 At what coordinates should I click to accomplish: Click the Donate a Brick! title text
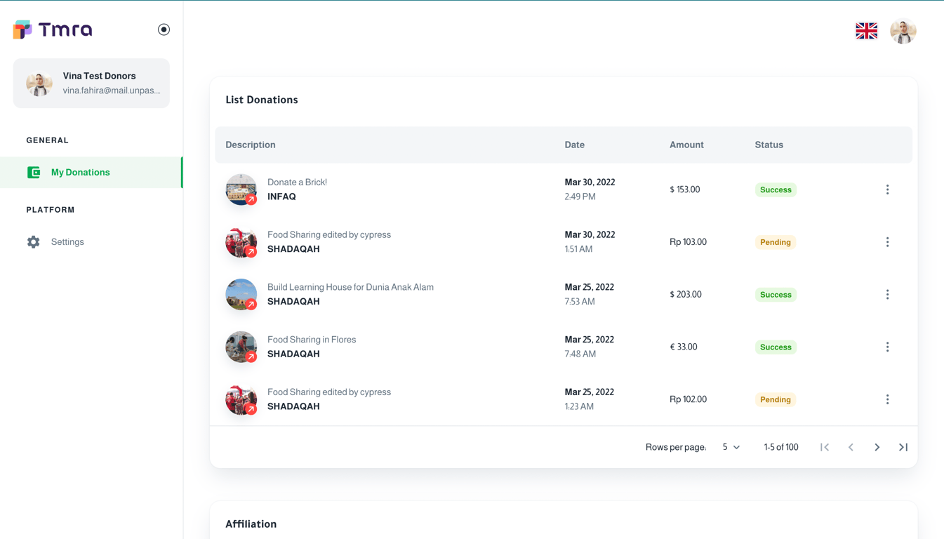click(297, 182)
